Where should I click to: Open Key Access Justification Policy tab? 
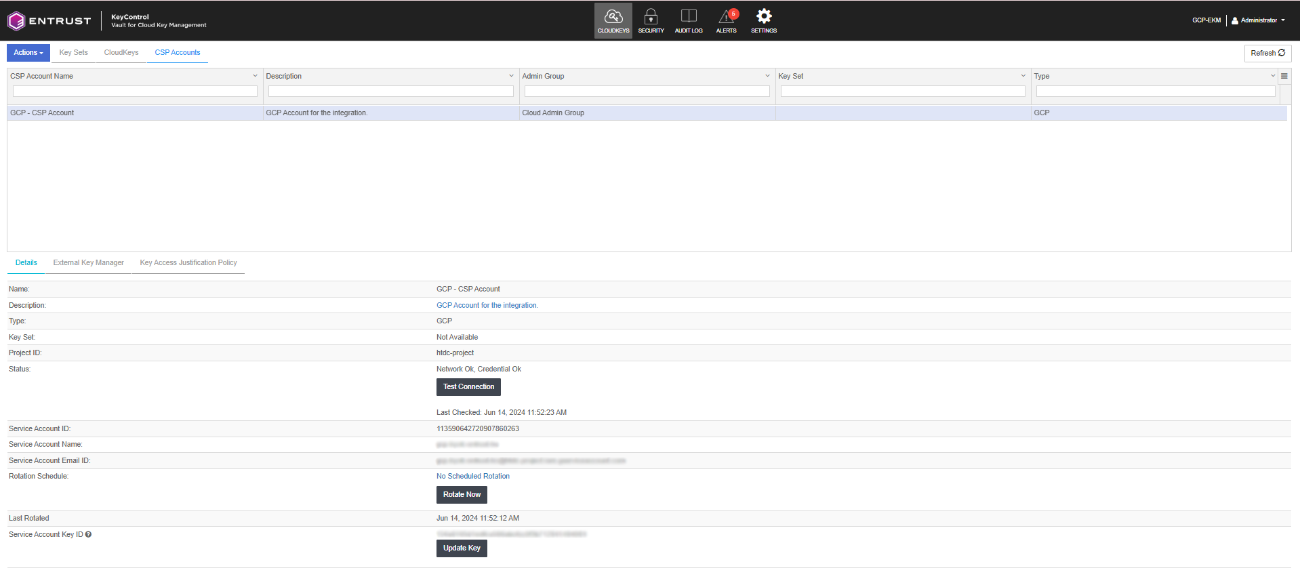188,263
